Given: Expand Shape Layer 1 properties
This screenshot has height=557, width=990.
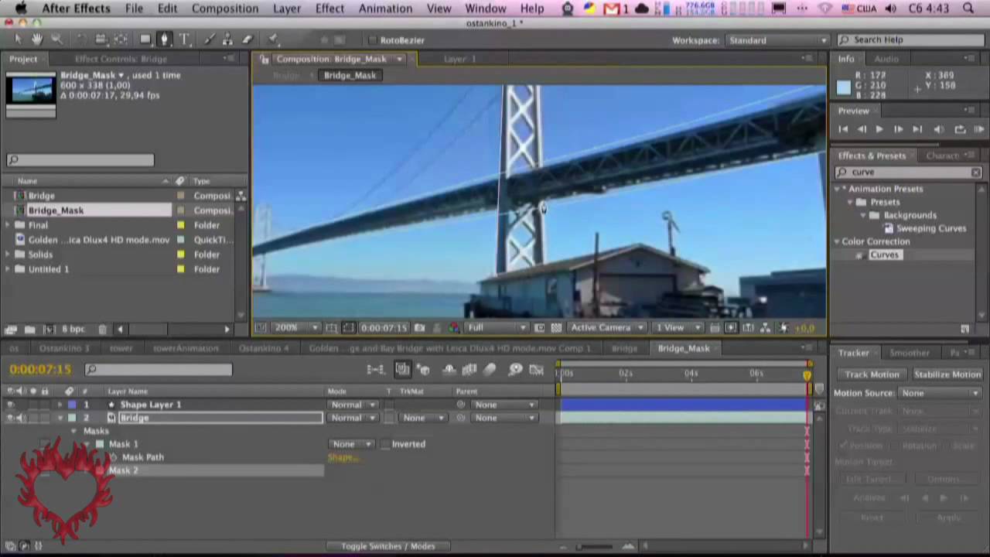Looking at the screenshot, I should click(x=60, y=405).
